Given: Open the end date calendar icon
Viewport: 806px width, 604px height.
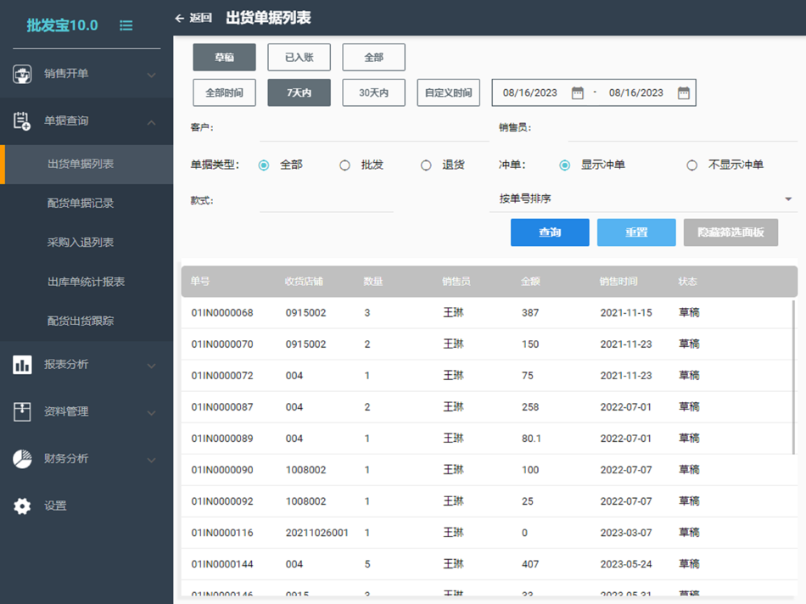Looking at the screenshot, I should 684,93.
